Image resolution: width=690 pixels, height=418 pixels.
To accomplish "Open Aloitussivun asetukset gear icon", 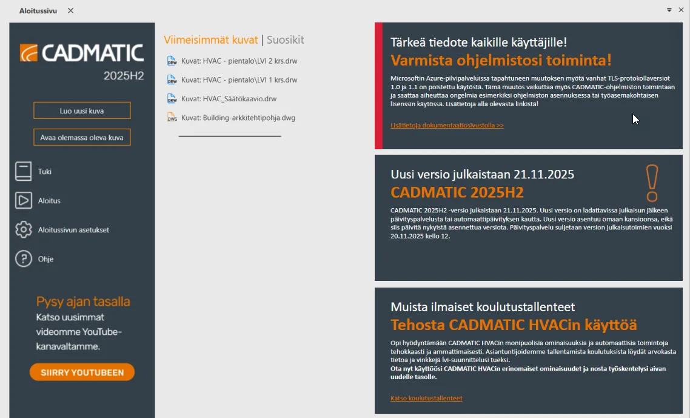I will (x=23, y=230).
